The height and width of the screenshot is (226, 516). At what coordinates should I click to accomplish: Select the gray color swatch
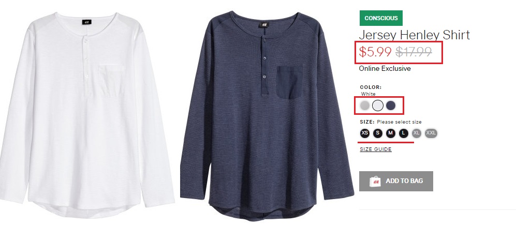[x=365, y=106]
